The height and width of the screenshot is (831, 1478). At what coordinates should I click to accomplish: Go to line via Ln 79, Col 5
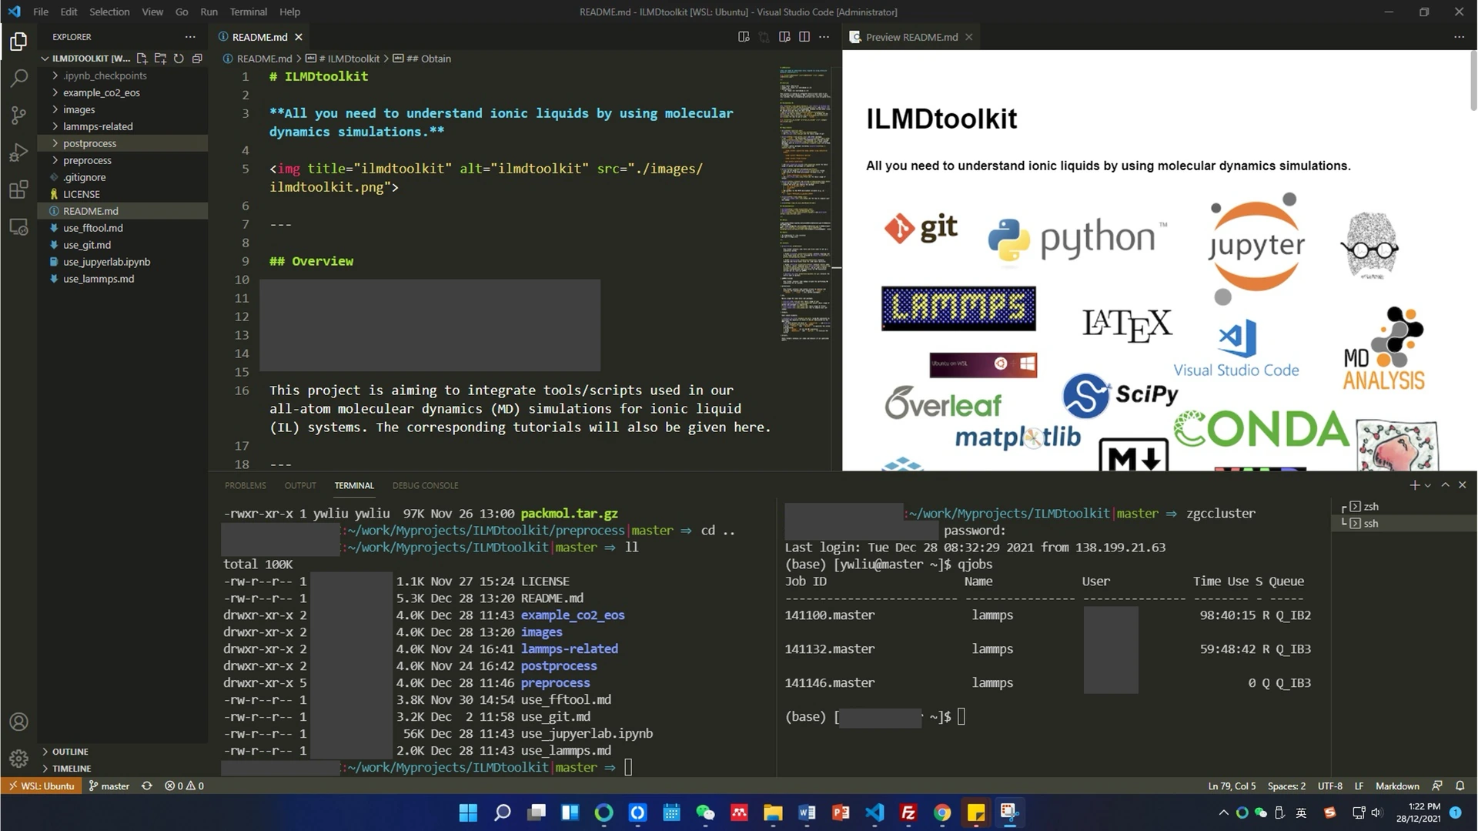1232,786
